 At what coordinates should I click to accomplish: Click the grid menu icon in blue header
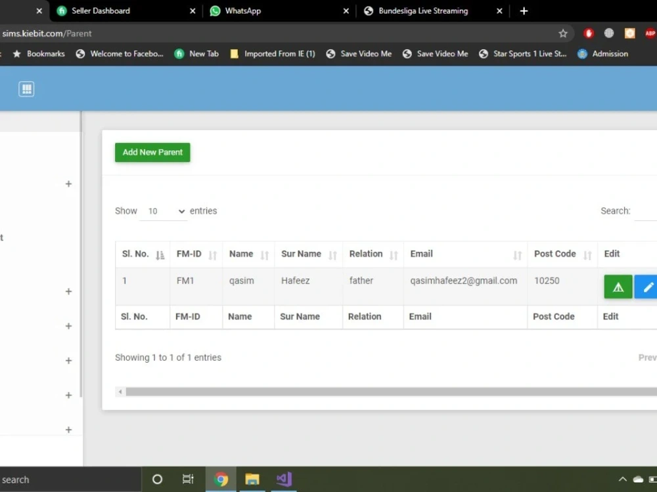point(26,89)
